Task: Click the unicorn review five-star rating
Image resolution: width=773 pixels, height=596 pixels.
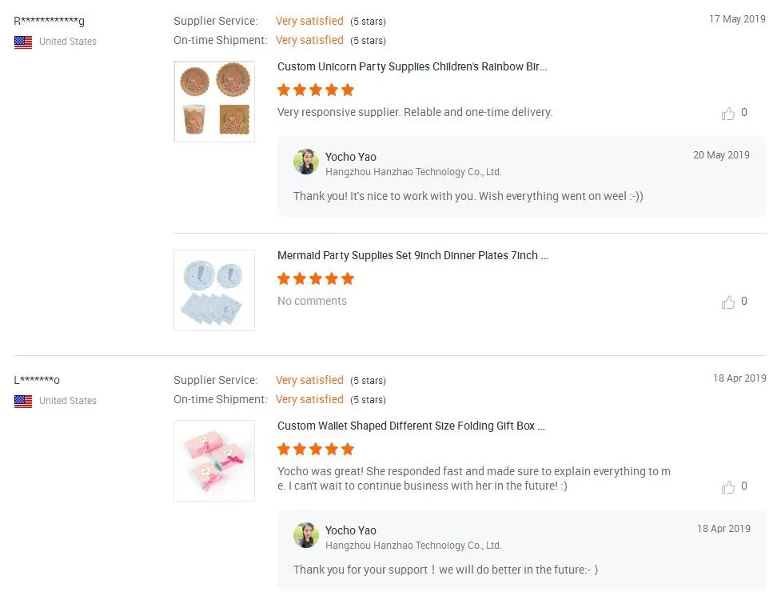Action: (x=315, y=90)
